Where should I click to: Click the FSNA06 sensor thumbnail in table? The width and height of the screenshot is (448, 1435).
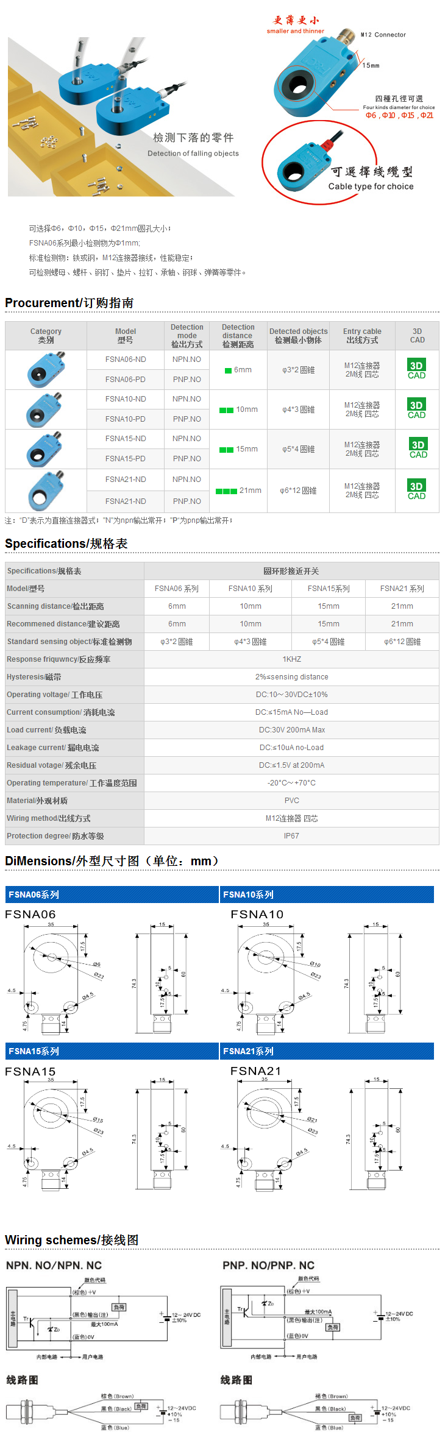[46, 369]
